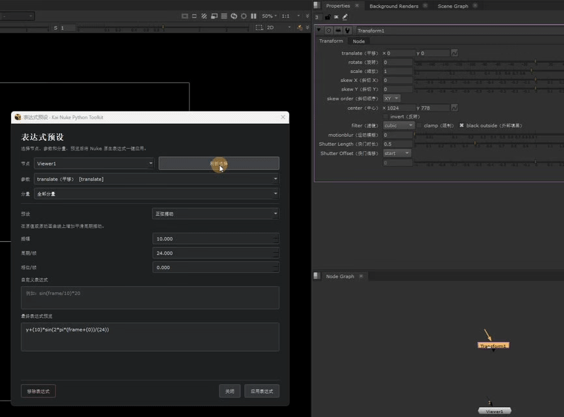Screen dimensions: 564x417
Task: Click the Transform1 panel icon left of wrench
Action: click(x=338, y=31)
